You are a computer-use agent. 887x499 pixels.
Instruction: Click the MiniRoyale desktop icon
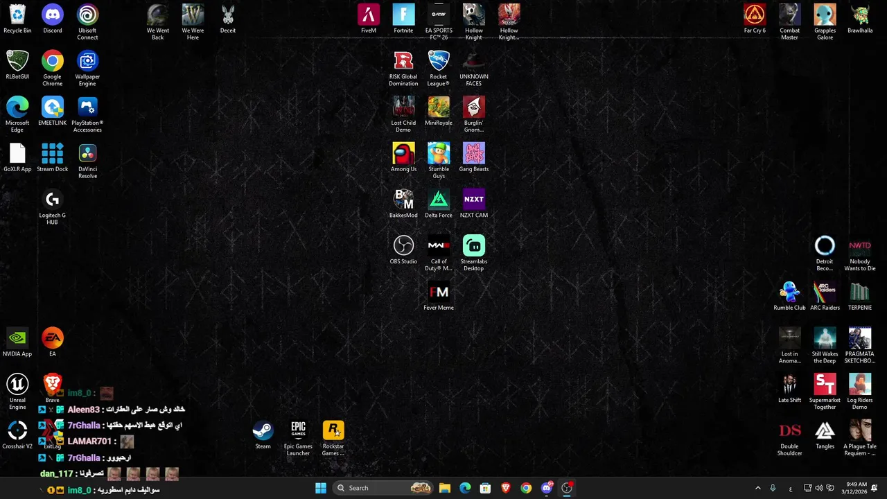point(439,111)
